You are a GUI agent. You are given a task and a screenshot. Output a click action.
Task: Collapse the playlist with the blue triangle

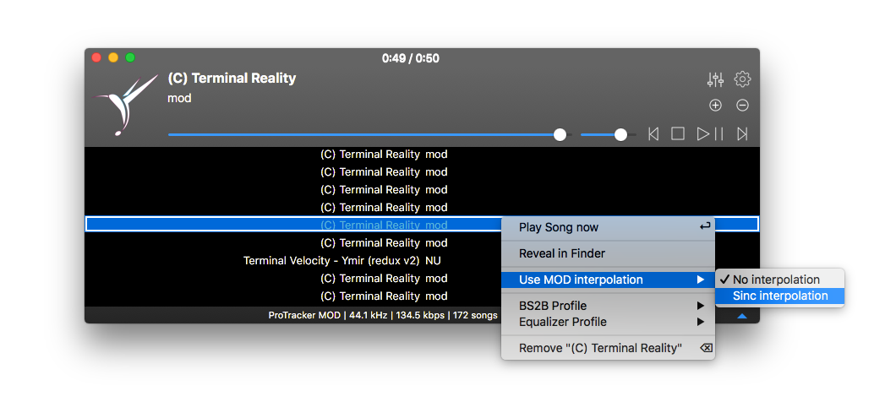click(741, 317)
